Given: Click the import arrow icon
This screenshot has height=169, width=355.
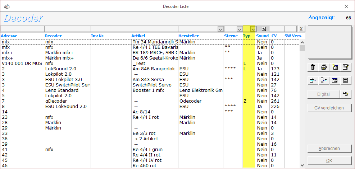Looking at the screenshot, I should pyautogui.click(x=324, y=80).
